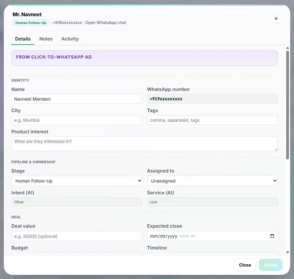Viewport: 294px width, 279px height.
Task: Click the IDENTITY section heading
Action: 20,80
